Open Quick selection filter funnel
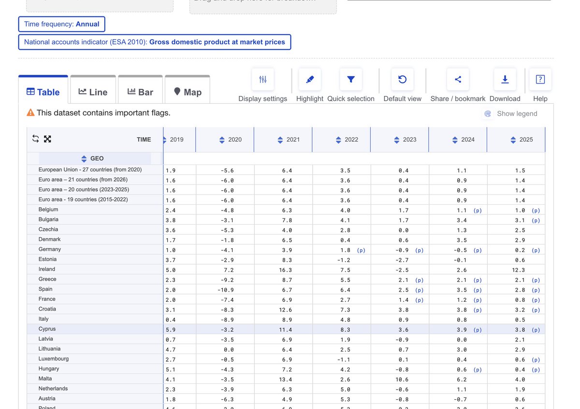Screen dimensions: 580x409 (x=351, y=80)
